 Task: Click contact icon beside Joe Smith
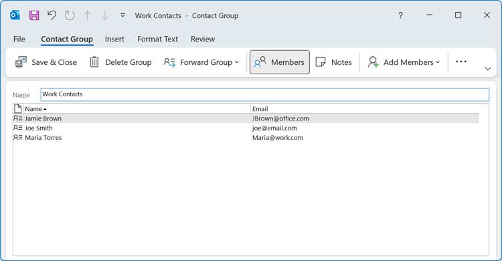17,128
